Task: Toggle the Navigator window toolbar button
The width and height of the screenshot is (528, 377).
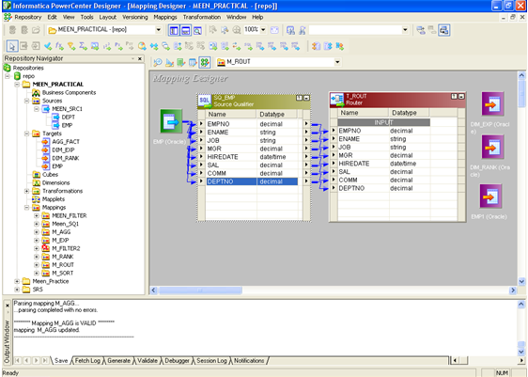Action: tap(174, 30)
